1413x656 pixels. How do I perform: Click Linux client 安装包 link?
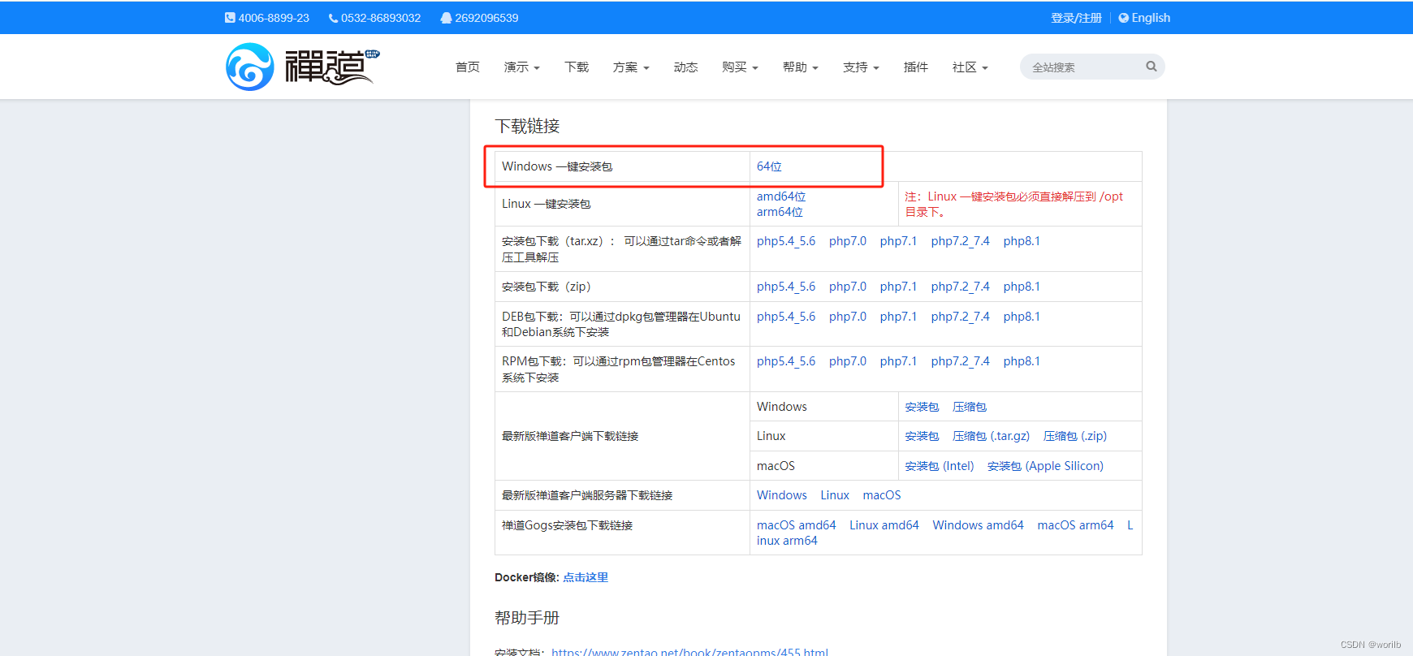[x=922, y=436]
